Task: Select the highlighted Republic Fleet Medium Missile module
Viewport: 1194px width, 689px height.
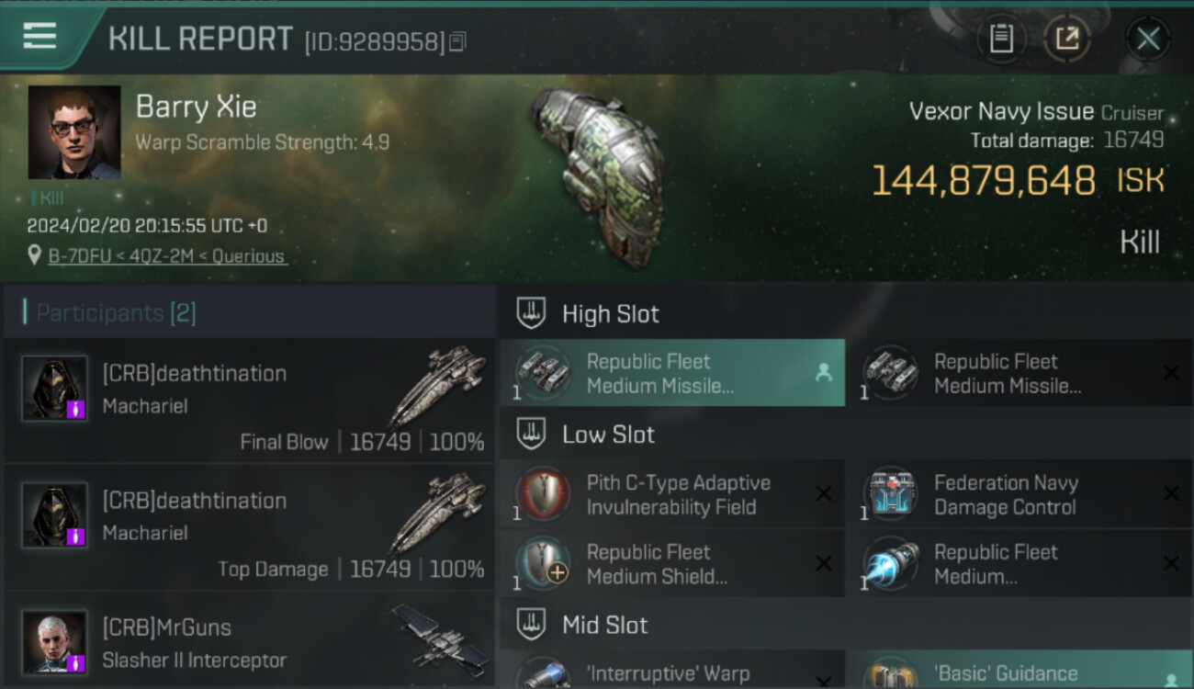Action: 672,373
